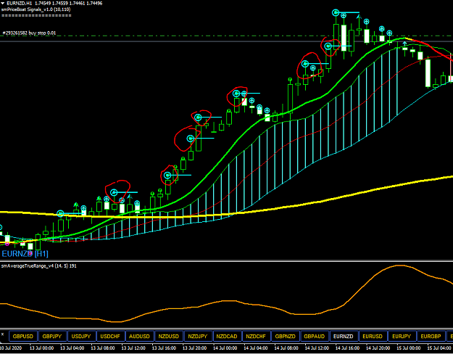This screenshot has width=453, height=354.
Task: Change chart to EURUSD symbol button
Action: tap(373, 337)
